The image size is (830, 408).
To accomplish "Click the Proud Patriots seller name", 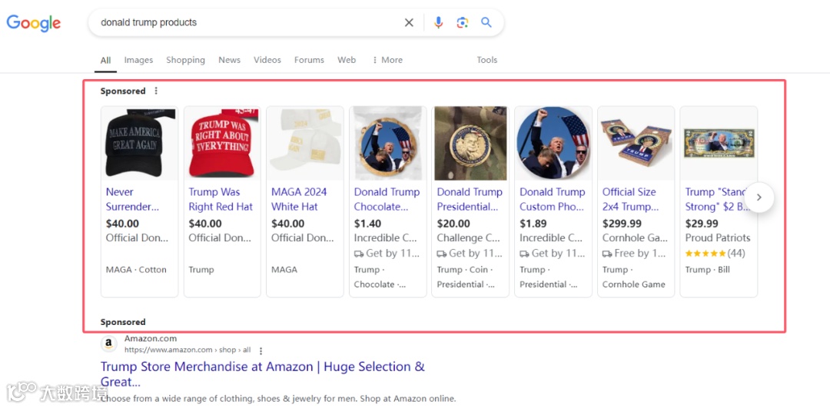I will [718, 238].
